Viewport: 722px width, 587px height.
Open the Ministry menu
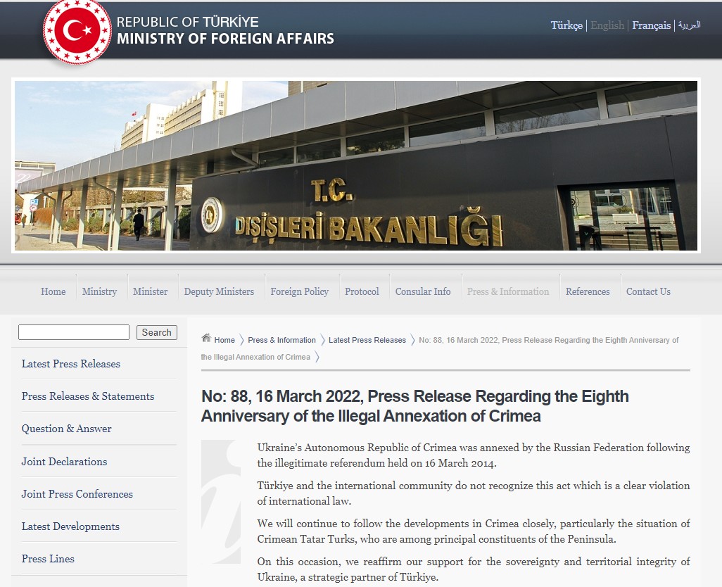(99, 291)
